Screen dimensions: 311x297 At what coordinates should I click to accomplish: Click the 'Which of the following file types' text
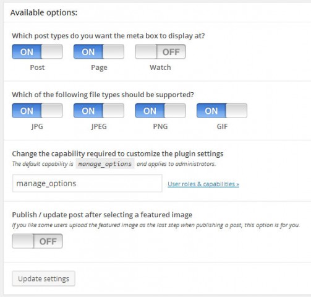click(103, 95)
